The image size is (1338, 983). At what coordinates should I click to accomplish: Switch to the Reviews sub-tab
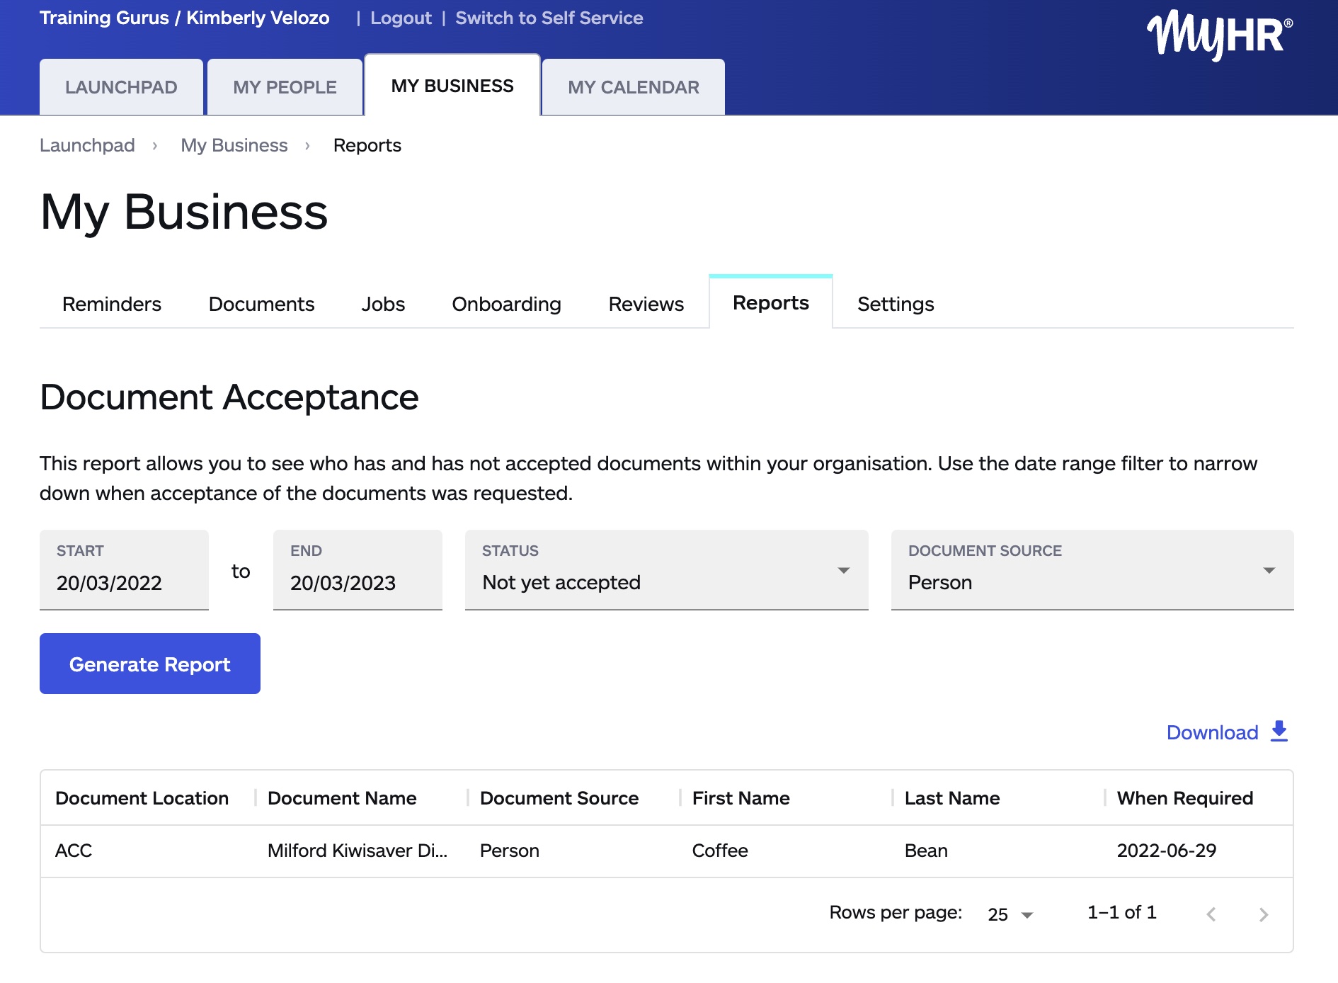[x=646, y=304]
